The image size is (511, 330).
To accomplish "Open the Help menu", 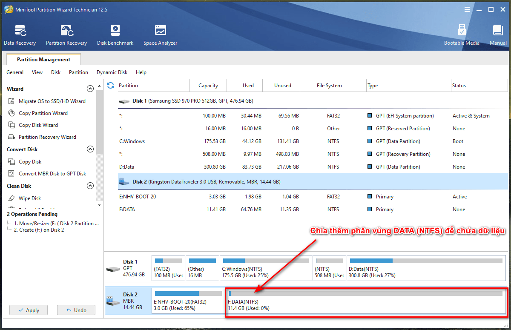I will pyautogui.click(x=141, y=72).
